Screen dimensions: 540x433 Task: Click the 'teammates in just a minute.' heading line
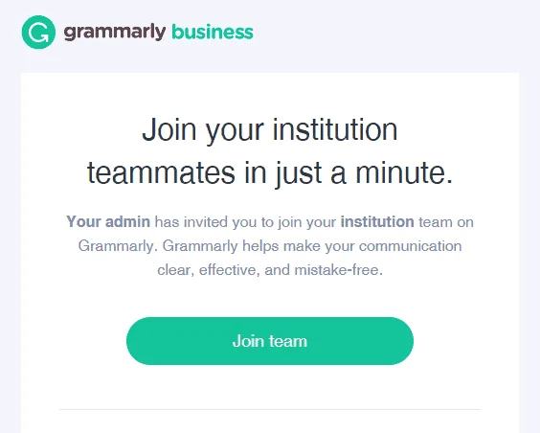(x=270, y=172)
